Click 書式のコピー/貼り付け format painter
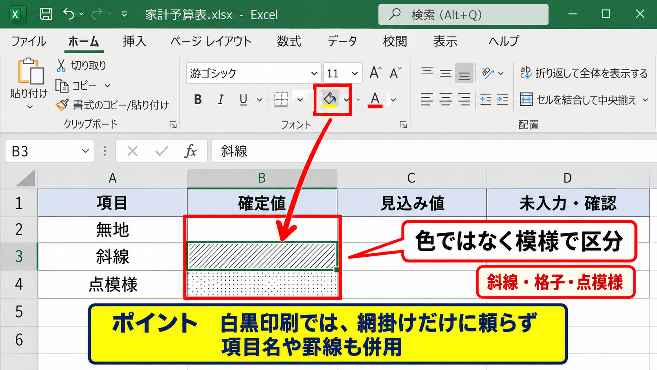 [112, 105]
